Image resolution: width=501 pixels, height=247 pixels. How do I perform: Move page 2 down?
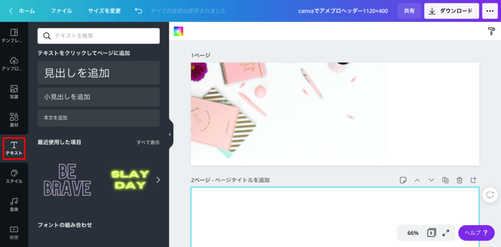[x=431, y=180]
